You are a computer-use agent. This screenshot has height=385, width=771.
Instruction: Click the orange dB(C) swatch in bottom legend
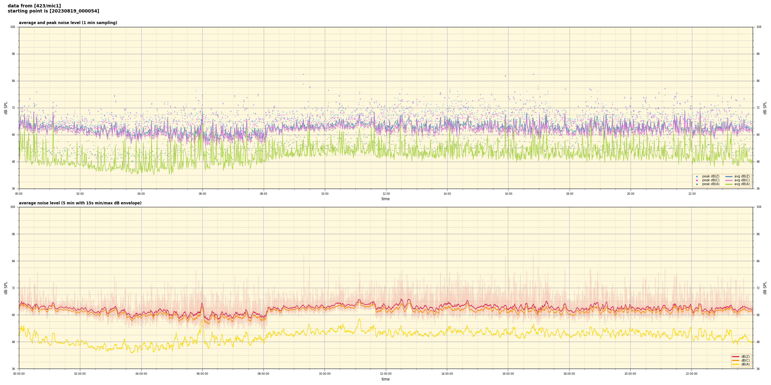pyautogui.click(x=735, y=360)
